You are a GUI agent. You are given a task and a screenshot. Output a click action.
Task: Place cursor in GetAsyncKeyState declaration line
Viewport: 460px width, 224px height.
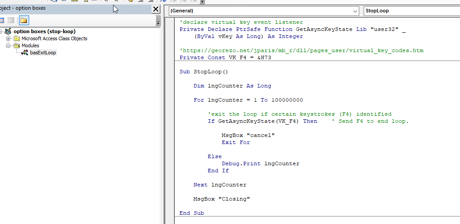click(x=293, y=29)
